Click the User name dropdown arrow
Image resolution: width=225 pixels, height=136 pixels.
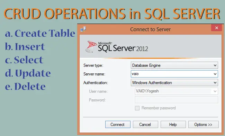click(215, 91)
